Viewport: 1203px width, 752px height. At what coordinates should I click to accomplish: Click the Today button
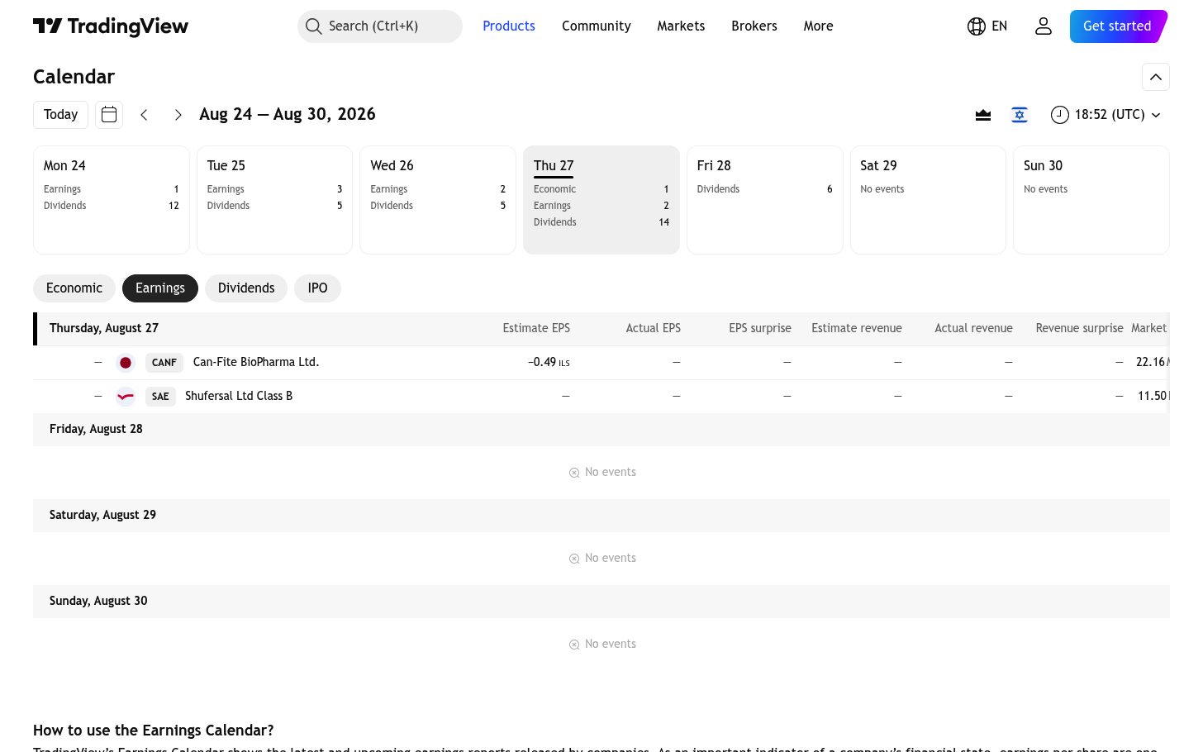(x=60, y=115)
